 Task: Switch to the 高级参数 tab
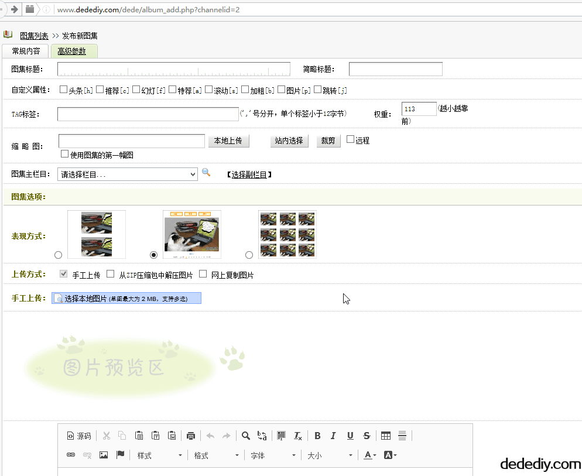pos(72,52)
